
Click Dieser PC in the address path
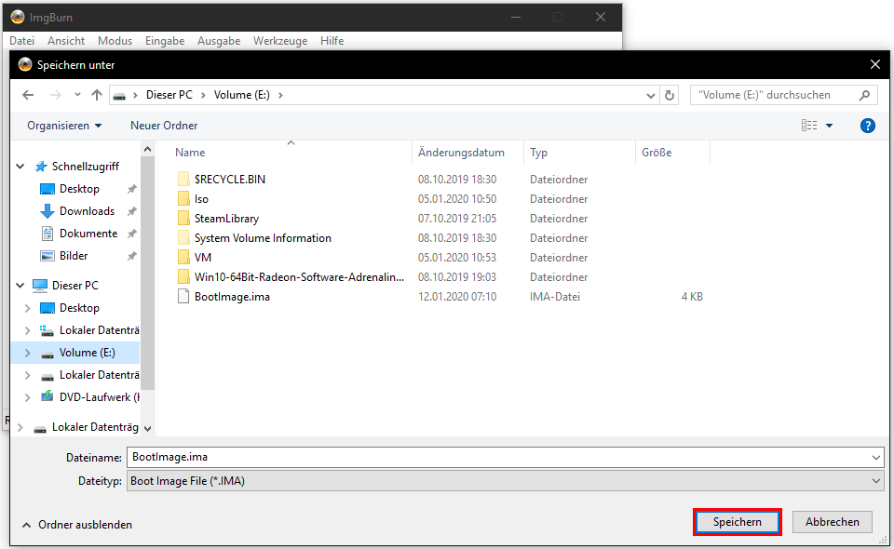pos(169,95)
